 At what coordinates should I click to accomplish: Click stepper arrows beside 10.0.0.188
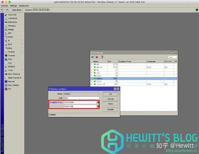pos(98,106)
